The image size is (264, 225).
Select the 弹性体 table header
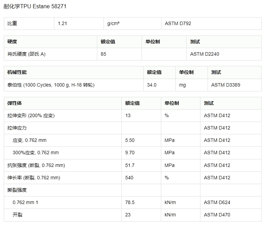pyautogui.click(x=14, y=103)
